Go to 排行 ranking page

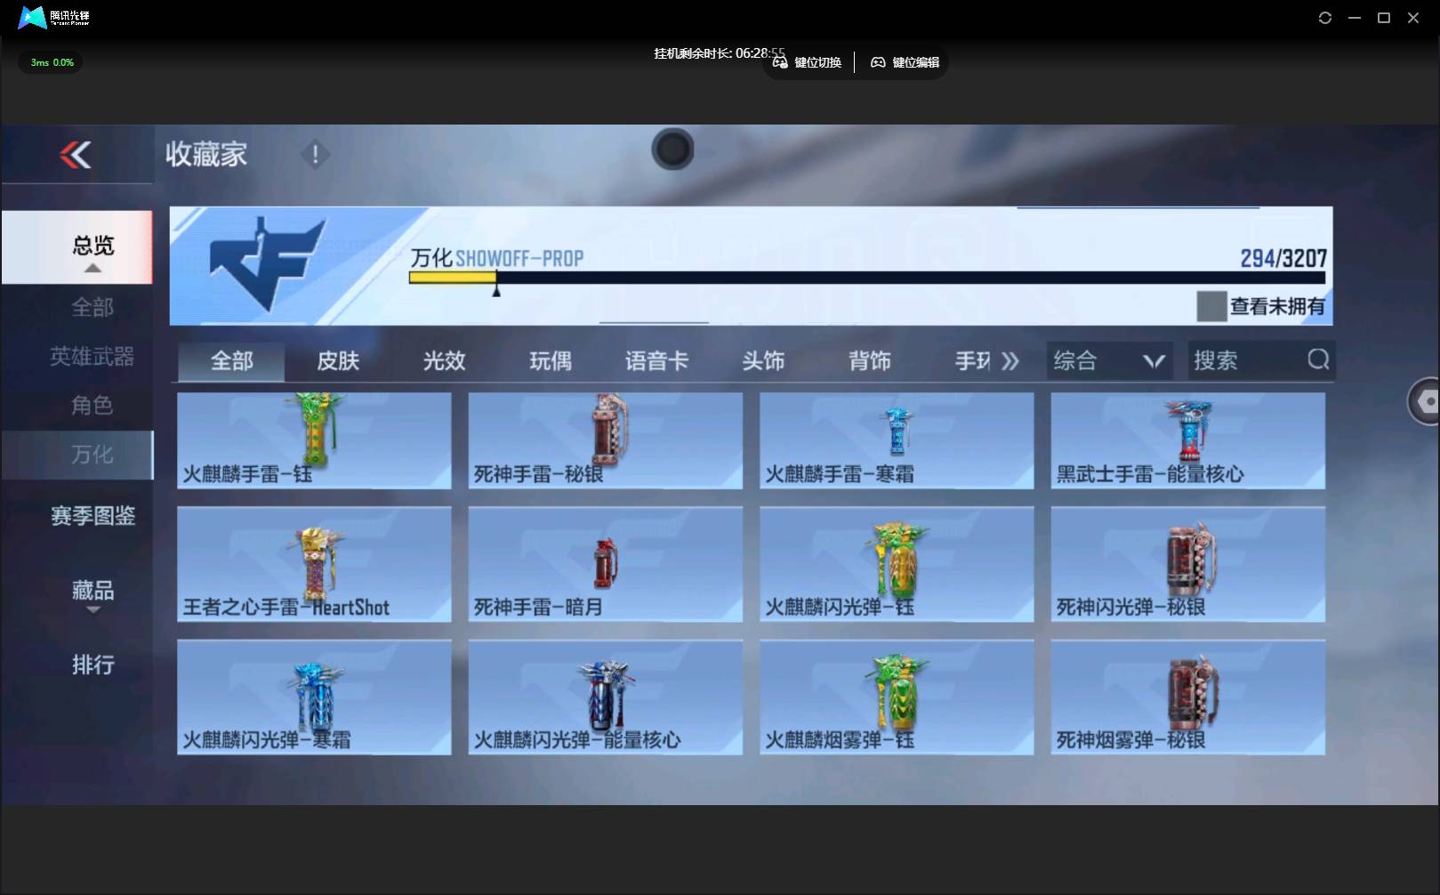(x=93, y=665)
